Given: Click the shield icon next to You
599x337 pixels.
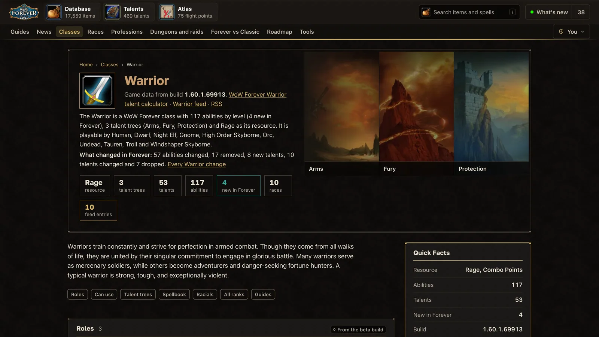Looking at the screenshot, I should point(561,31).
